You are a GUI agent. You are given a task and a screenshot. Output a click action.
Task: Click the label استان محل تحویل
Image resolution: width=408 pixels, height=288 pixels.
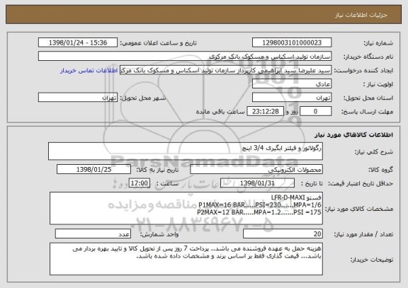[368, 98]
